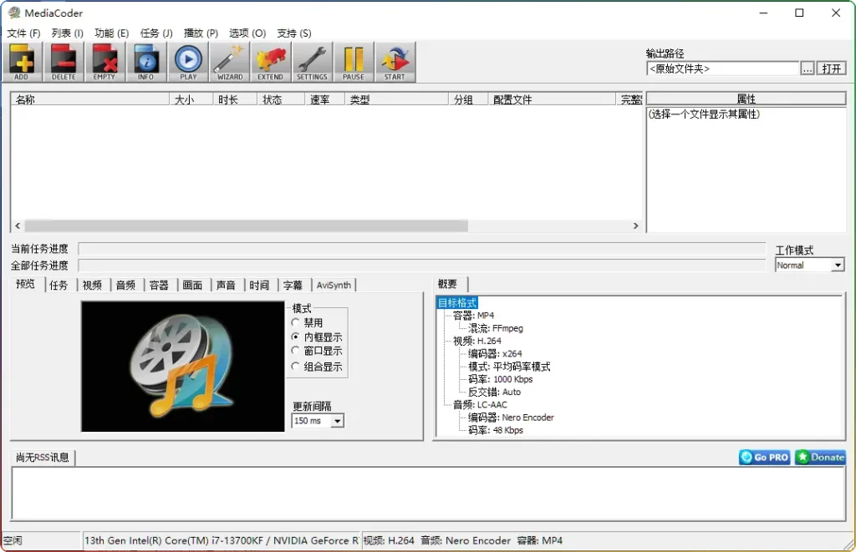
Task: Select the 模式: 平均码率模式 tree node
Action: 509,367
